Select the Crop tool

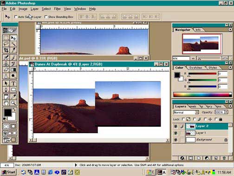point(6,50)
